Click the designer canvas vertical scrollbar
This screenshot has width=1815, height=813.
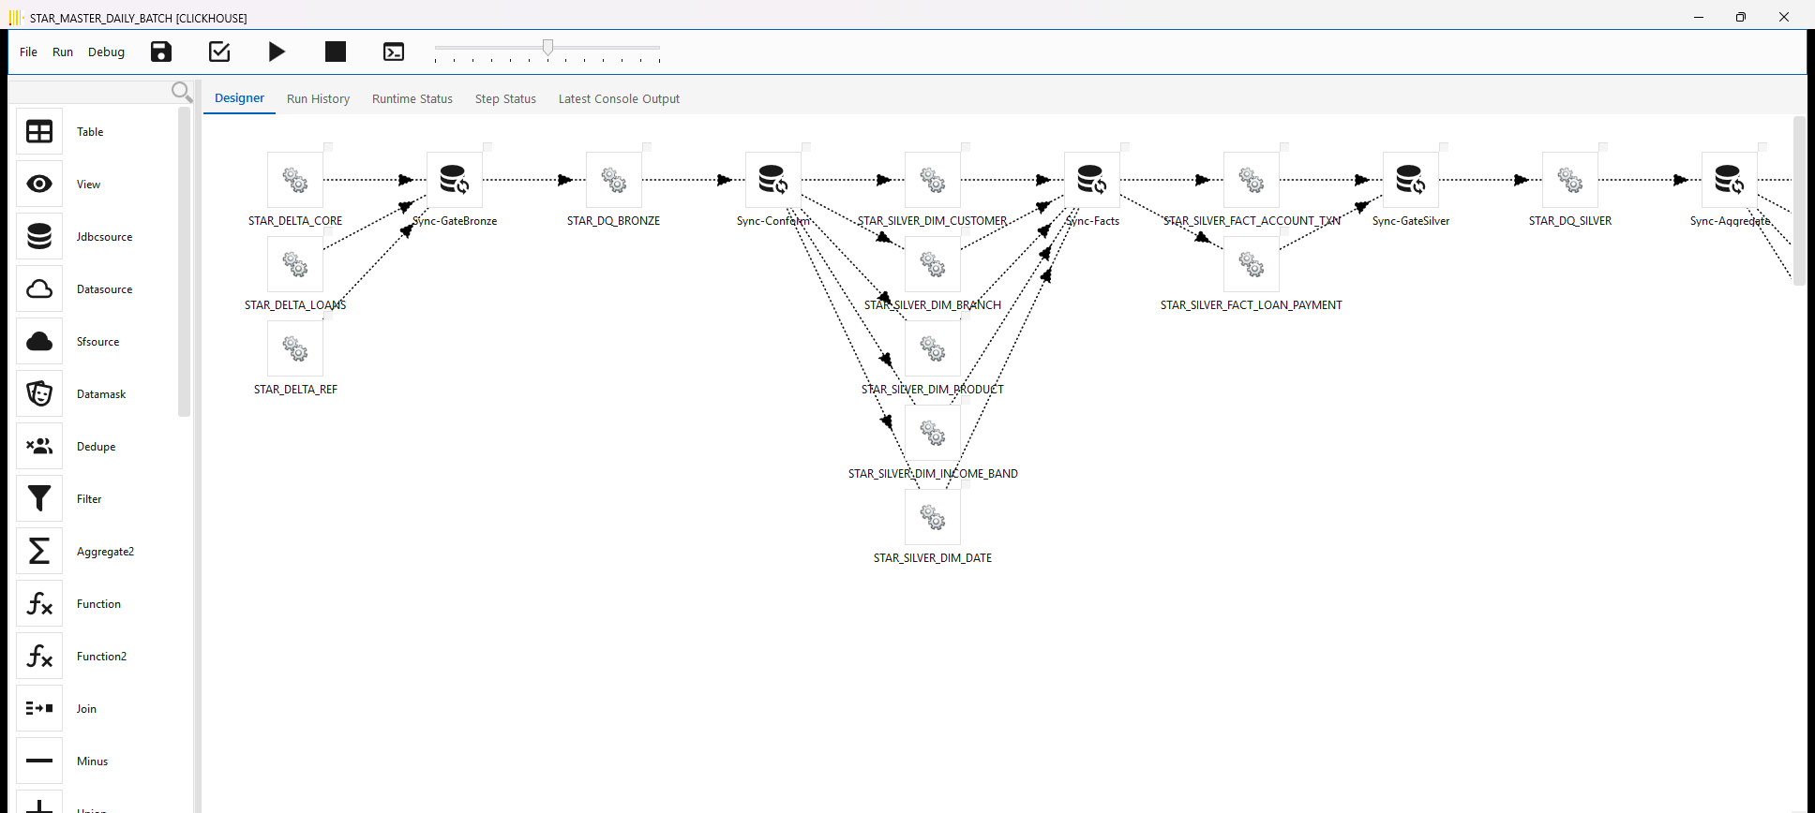pyautogui.click(x=1798, y=201)
